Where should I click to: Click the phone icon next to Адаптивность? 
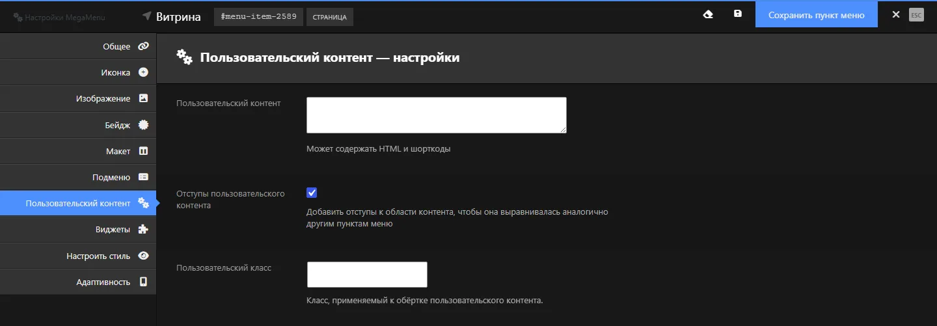tap(143, 282)
